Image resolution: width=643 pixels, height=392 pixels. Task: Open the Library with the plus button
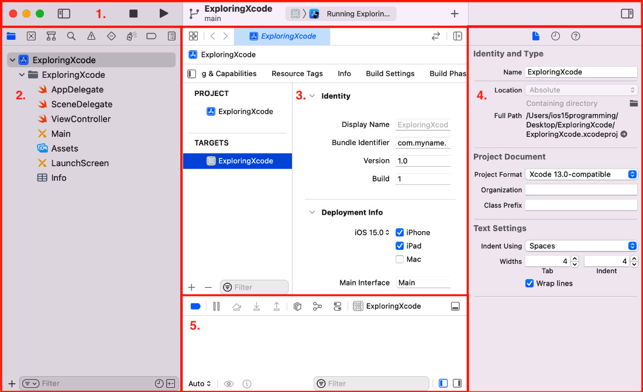coord(455,13)
